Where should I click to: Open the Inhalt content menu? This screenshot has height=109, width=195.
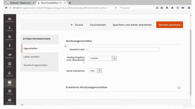[x=9, y=65]
